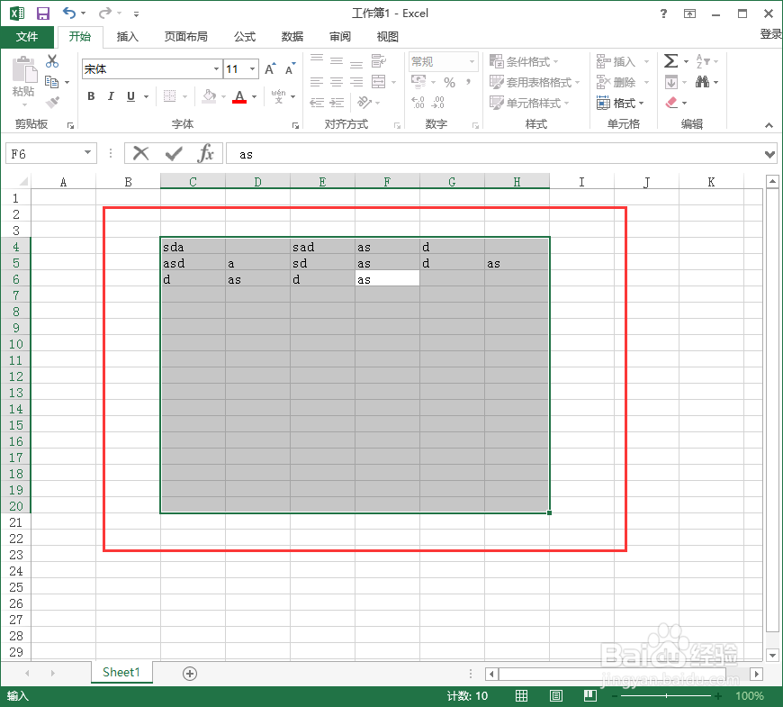Click the zoom slider handle

click(x=666, y=695)
